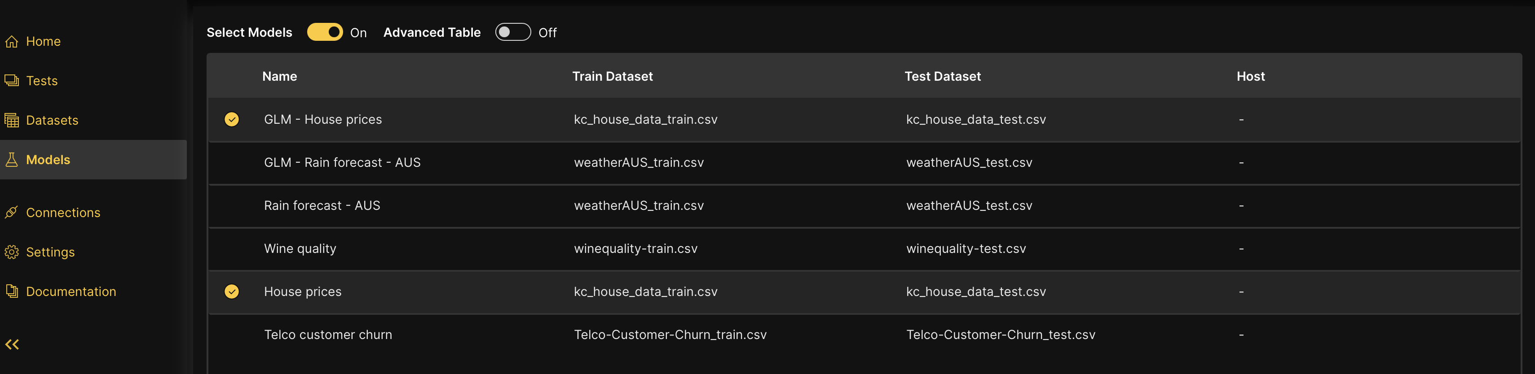The image size is (1535, 374).
Task: Select the Telco customer churn model
Action: click(328, 335)
